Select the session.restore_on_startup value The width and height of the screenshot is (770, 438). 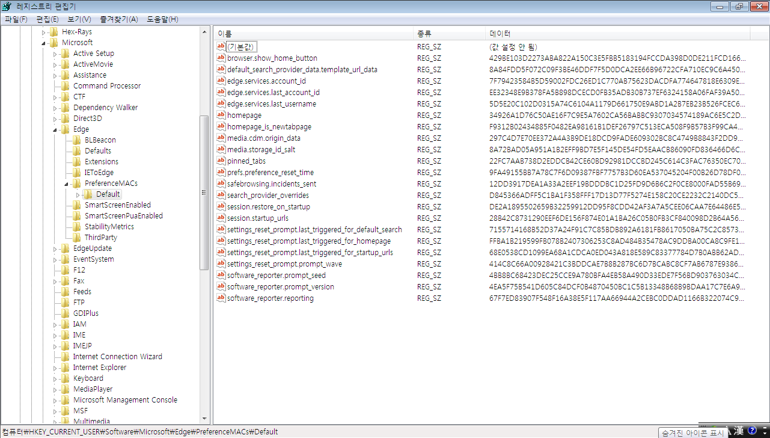pyautogui.click(x=268, y=206)
